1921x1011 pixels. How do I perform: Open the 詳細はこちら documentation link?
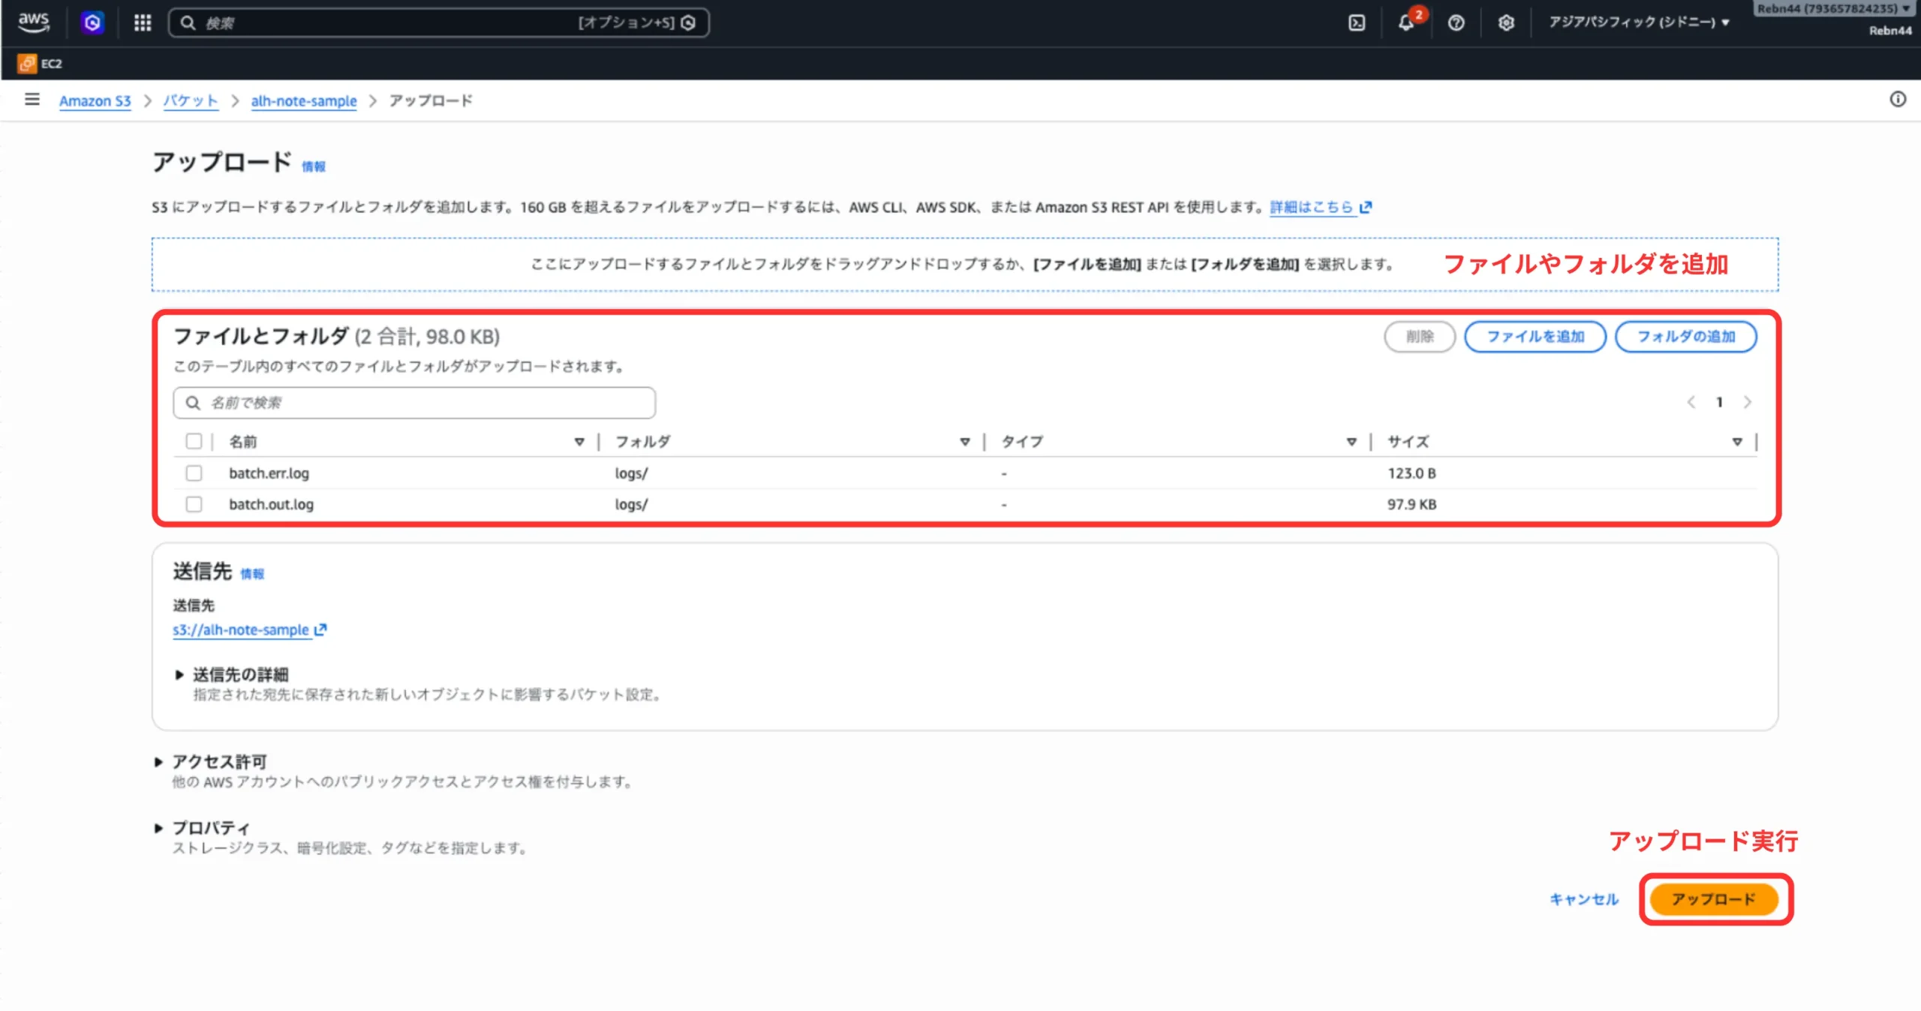(1312, 207)
